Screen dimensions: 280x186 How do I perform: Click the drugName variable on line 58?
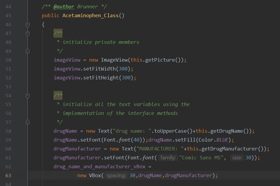[x=65, y=131]
